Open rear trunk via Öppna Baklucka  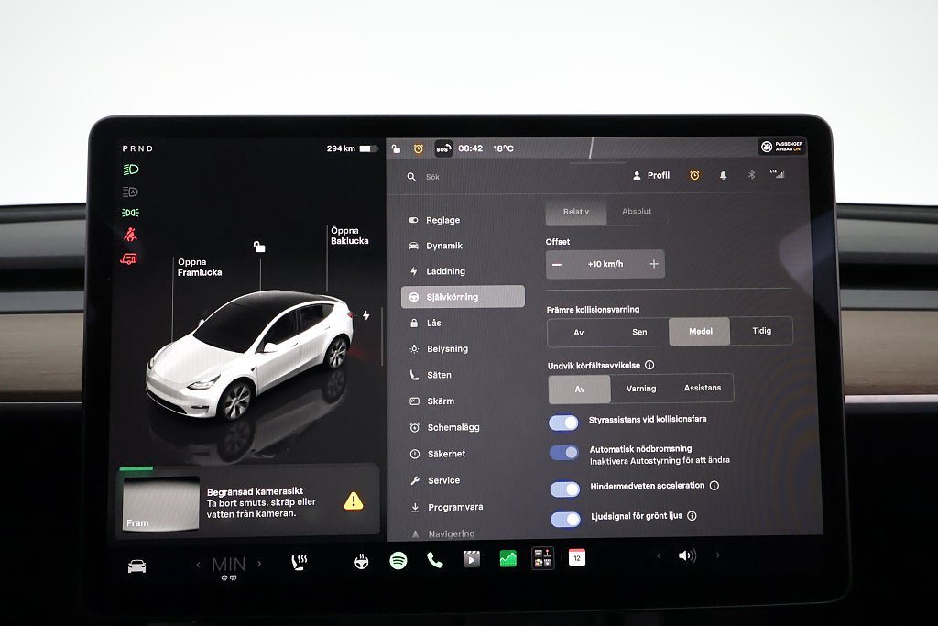tap(349, 236)
